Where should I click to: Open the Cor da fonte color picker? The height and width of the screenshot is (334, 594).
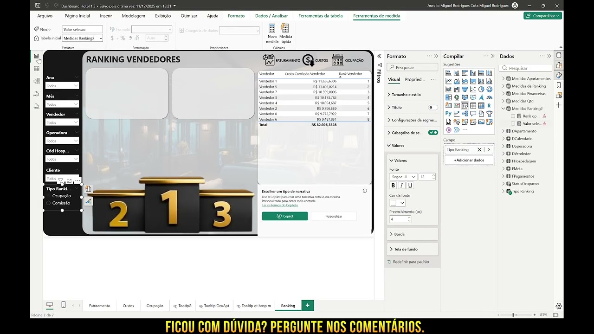[x=398, y=203]
